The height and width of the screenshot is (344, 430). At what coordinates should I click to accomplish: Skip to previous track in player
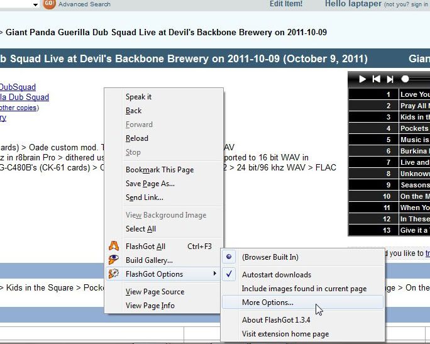click(x=376, y=79)
